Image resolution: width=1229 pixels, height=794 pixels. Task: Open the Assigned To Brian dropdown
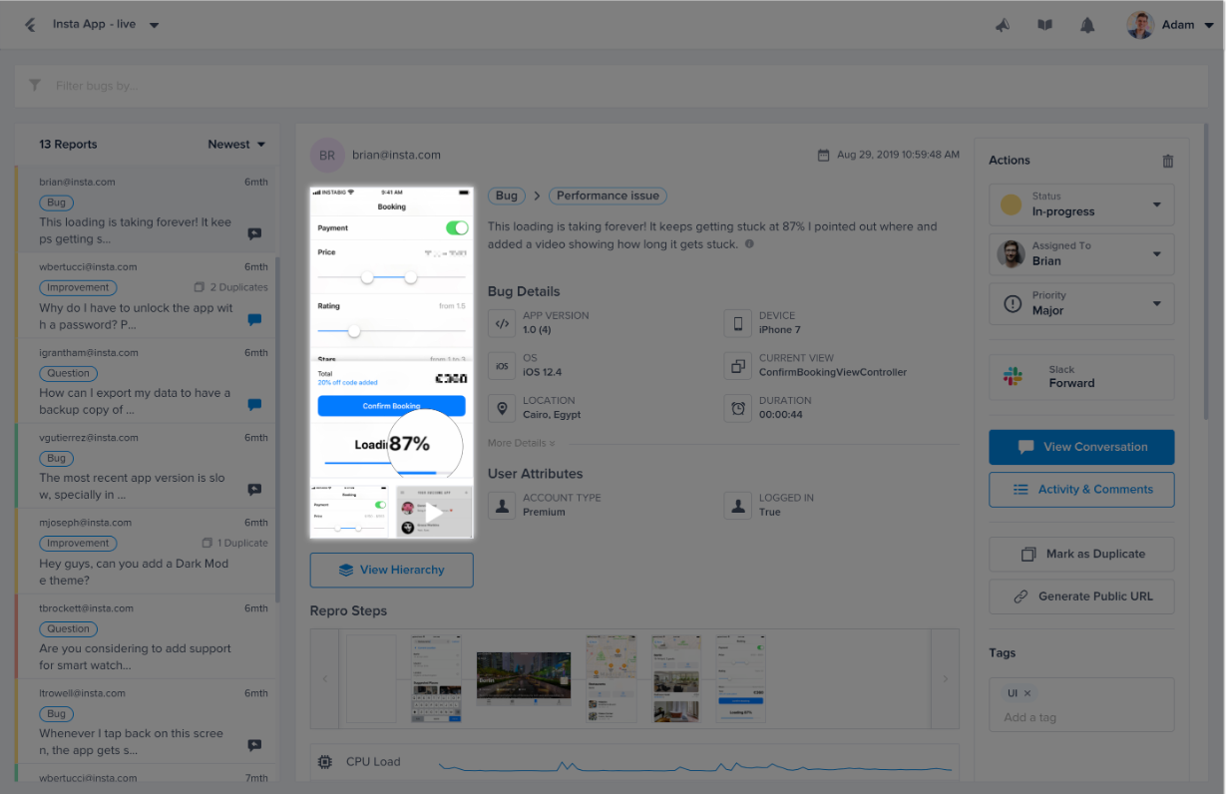[1081, 253]
